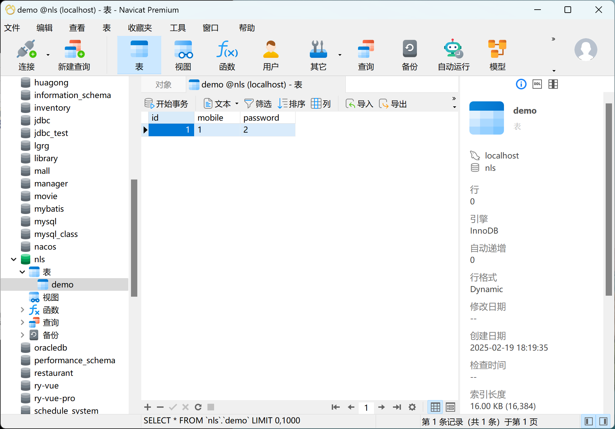
Task: Open the View (视图) toolbar icon
Action: pos(183,55)
